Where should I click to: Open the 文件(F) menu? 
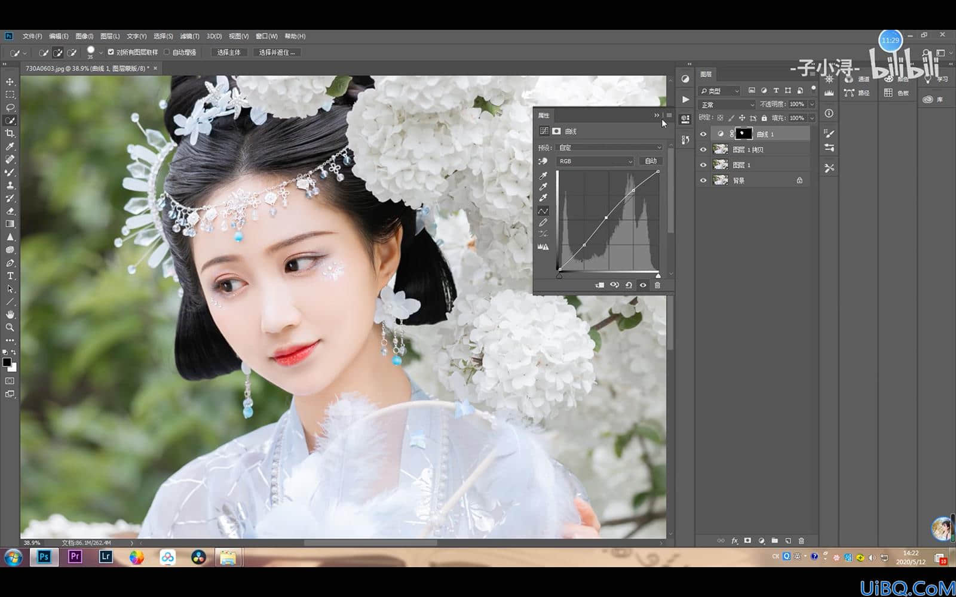[x=32, y=36]
